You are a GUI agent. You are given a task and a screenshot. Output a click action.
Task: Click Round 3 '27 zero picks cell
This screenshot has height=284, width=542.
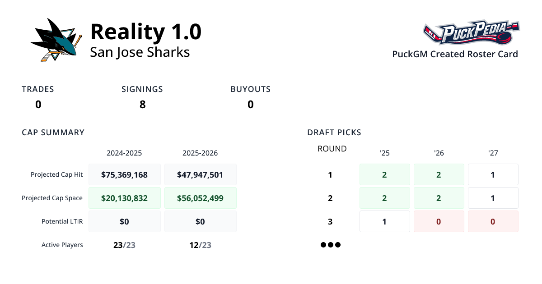click(x=493, y=221)
